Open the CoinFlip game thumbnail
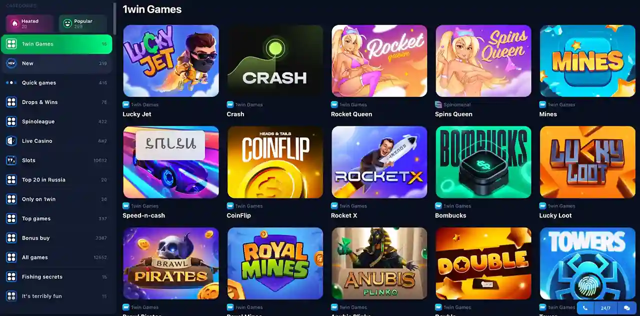Screen dimensions: 640x316 (275, 162)
